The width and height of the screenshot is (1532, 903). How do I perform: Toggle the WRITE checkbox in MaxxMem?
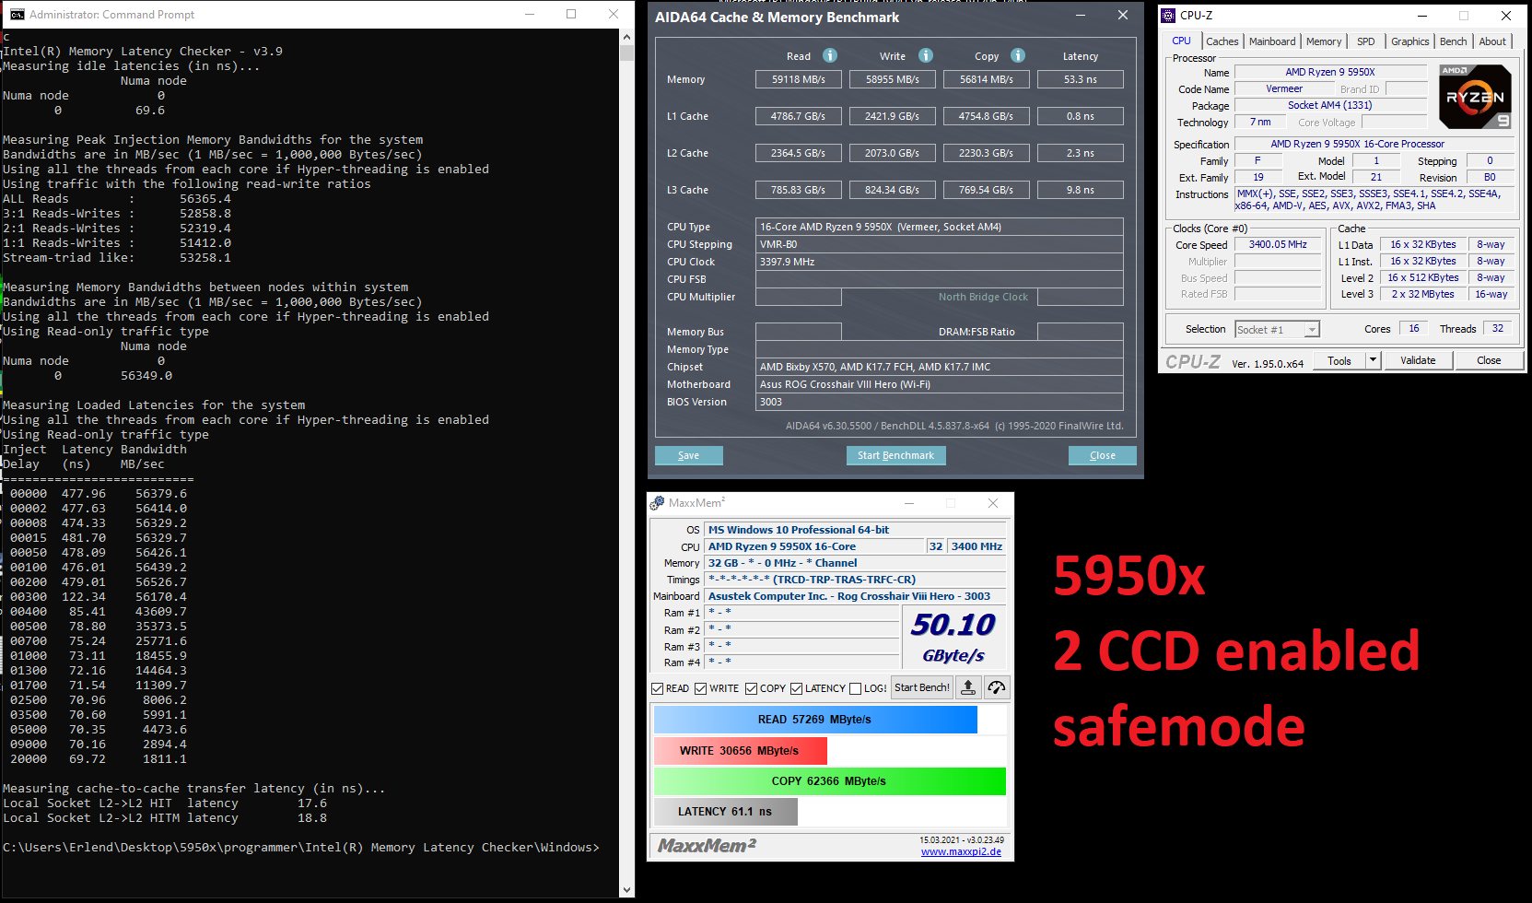coord(700,688)
